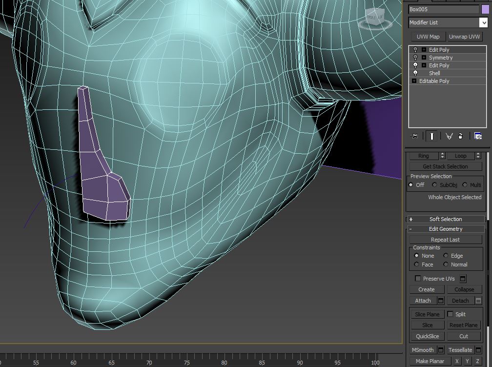Screen dimensions: 492x367
Task: Enable Preserve UVs checkbox
Action: pyautogui.click(x=418, y=278)
